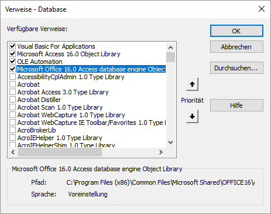Tick the Acrobat Distiller checkbox

(x=13, y=100)
